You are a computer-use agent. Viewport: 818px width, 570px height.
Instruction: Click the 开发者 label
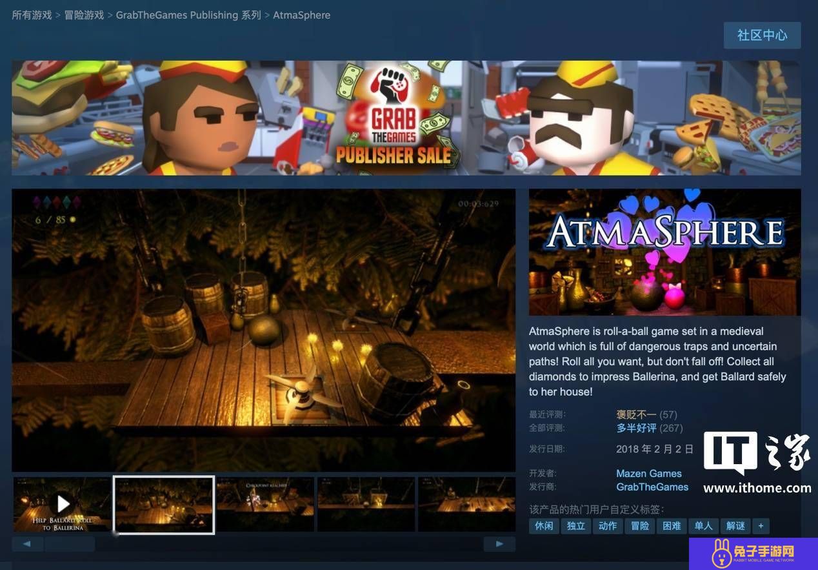pyautogui.click(x=543, y=473)
